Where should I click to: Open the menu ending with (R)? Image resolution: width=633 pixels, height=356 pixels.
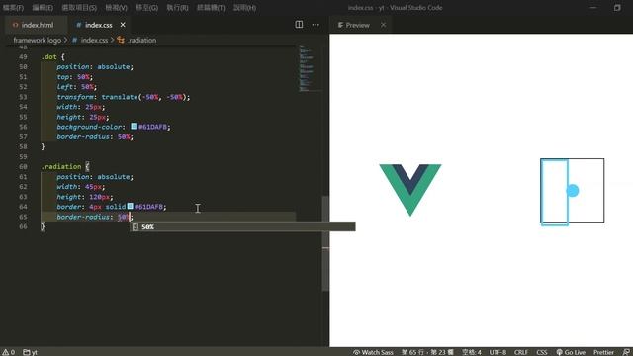coord(177,8)
